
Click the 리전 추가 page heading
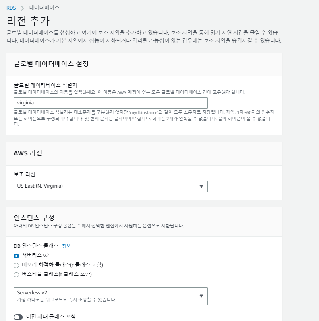tap(28, 21)
